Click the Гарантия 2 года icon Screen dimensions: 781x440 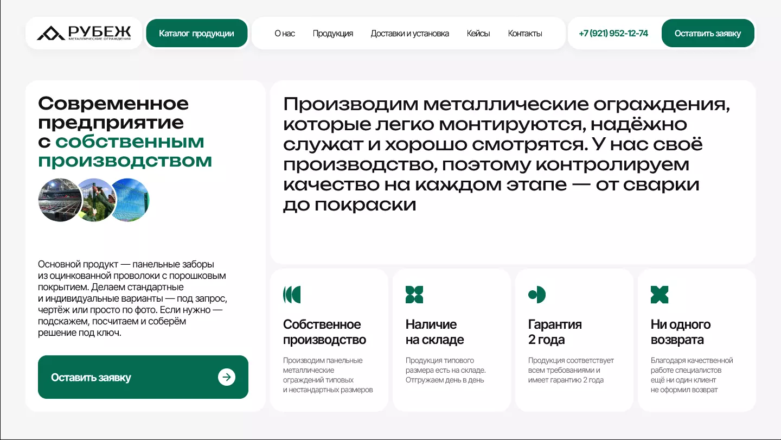pyautogui.click(x=537, y=295)
